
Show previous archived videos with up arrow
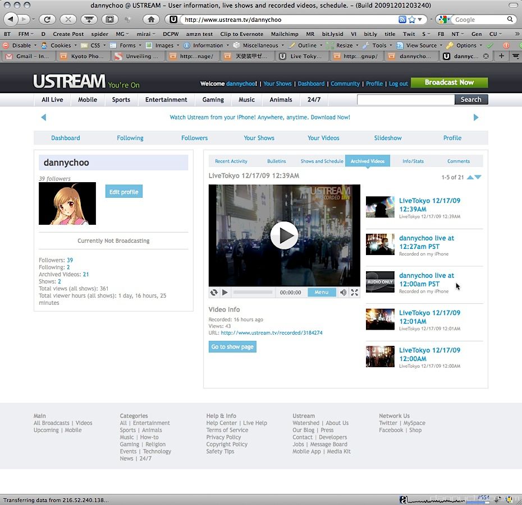[x=470, y=177]
